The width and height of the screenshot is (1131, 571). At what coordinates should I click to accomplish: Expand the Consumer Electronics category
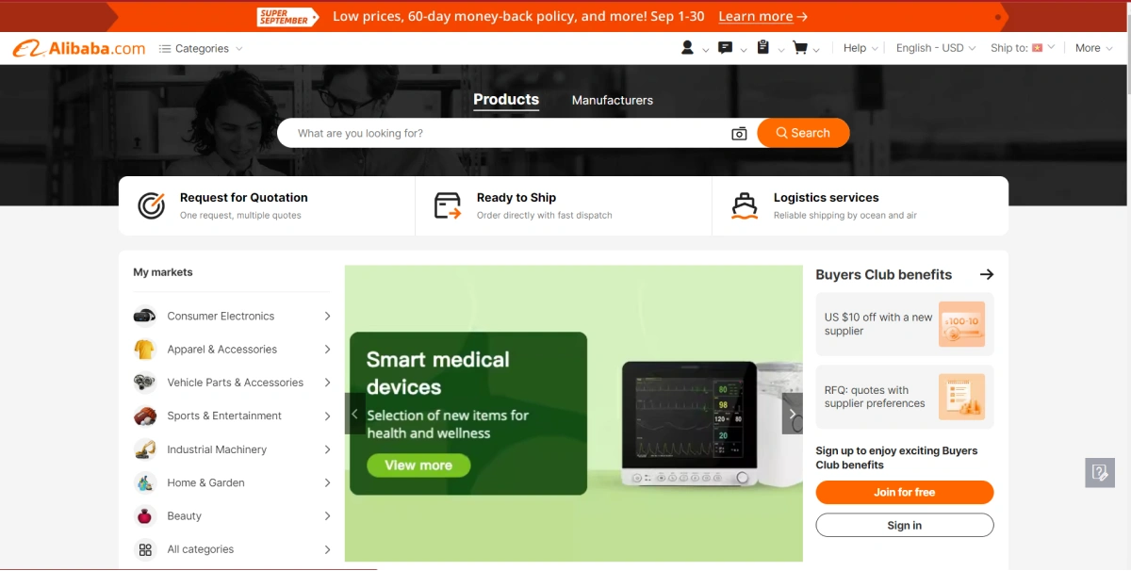pos(233,316)
